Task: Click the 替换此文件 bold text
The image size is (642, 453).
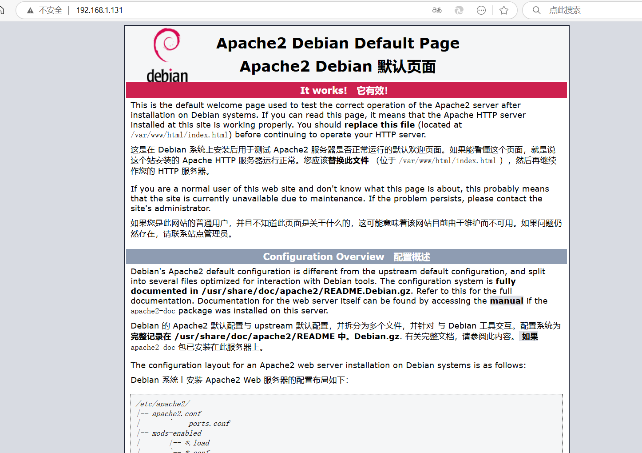Action: [349, 160]
